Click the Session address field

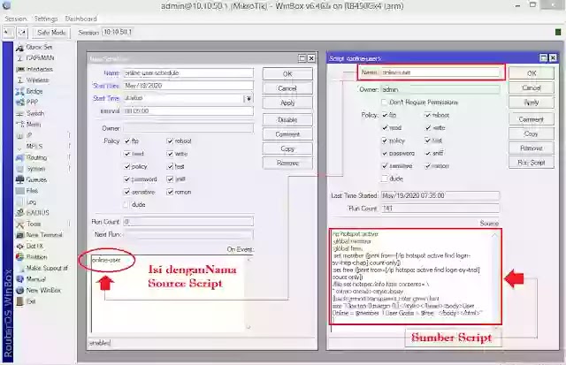pyautogui.click(x=118, y=33)
